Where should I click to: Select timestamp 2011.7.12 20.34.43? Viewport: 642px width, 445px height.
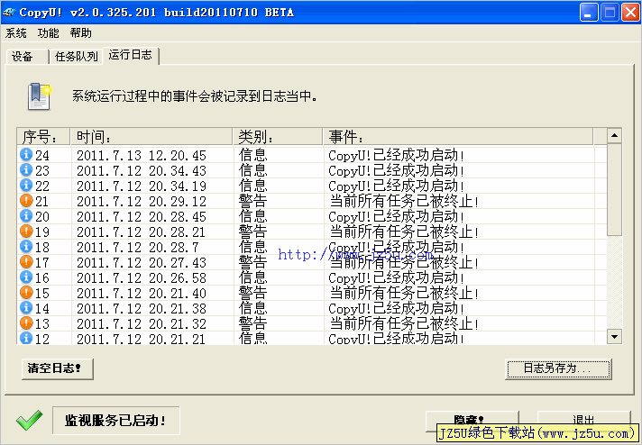142,170
